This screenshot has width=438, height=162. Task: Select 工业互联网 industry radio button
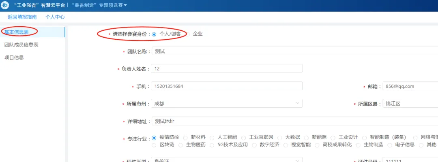(244, 138)
